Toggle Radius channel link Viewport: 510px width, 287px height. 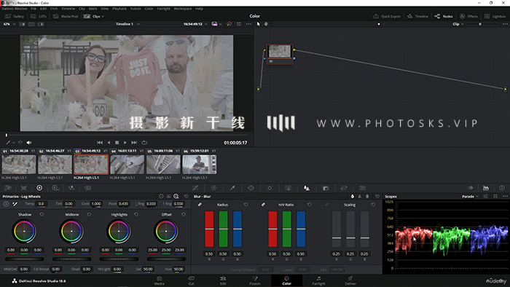click(200, 205)
